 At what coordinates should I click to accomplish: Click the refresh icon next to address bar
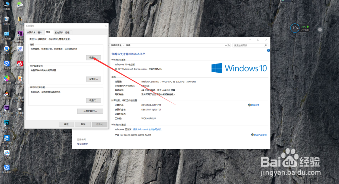point(229,45)
